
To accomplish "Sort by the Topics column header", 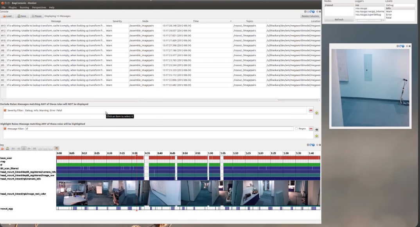I will [249, 21].
